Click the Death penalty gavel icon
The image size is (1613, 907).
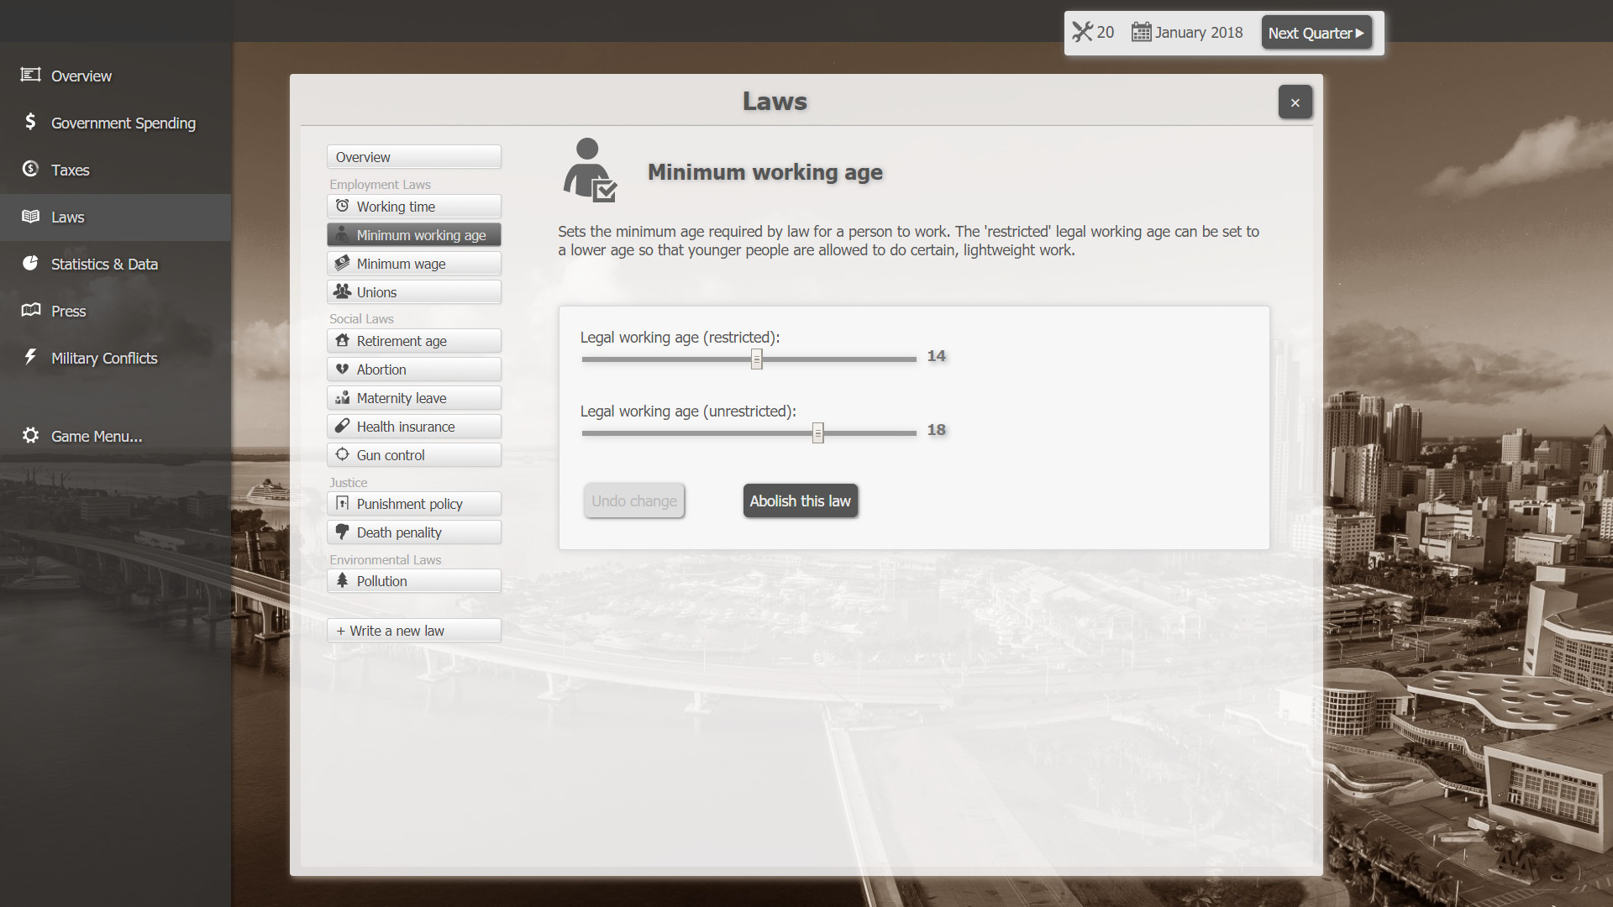(342, 532)
